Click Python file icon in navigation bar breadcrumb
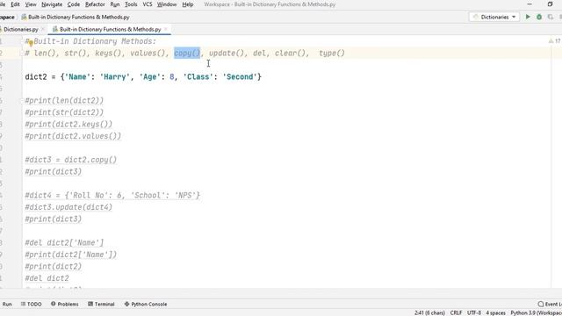The height and width of the screenshot is (316, 562). point(24,18)
